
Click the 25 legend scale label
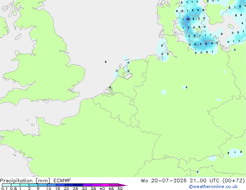pos(75,188)
